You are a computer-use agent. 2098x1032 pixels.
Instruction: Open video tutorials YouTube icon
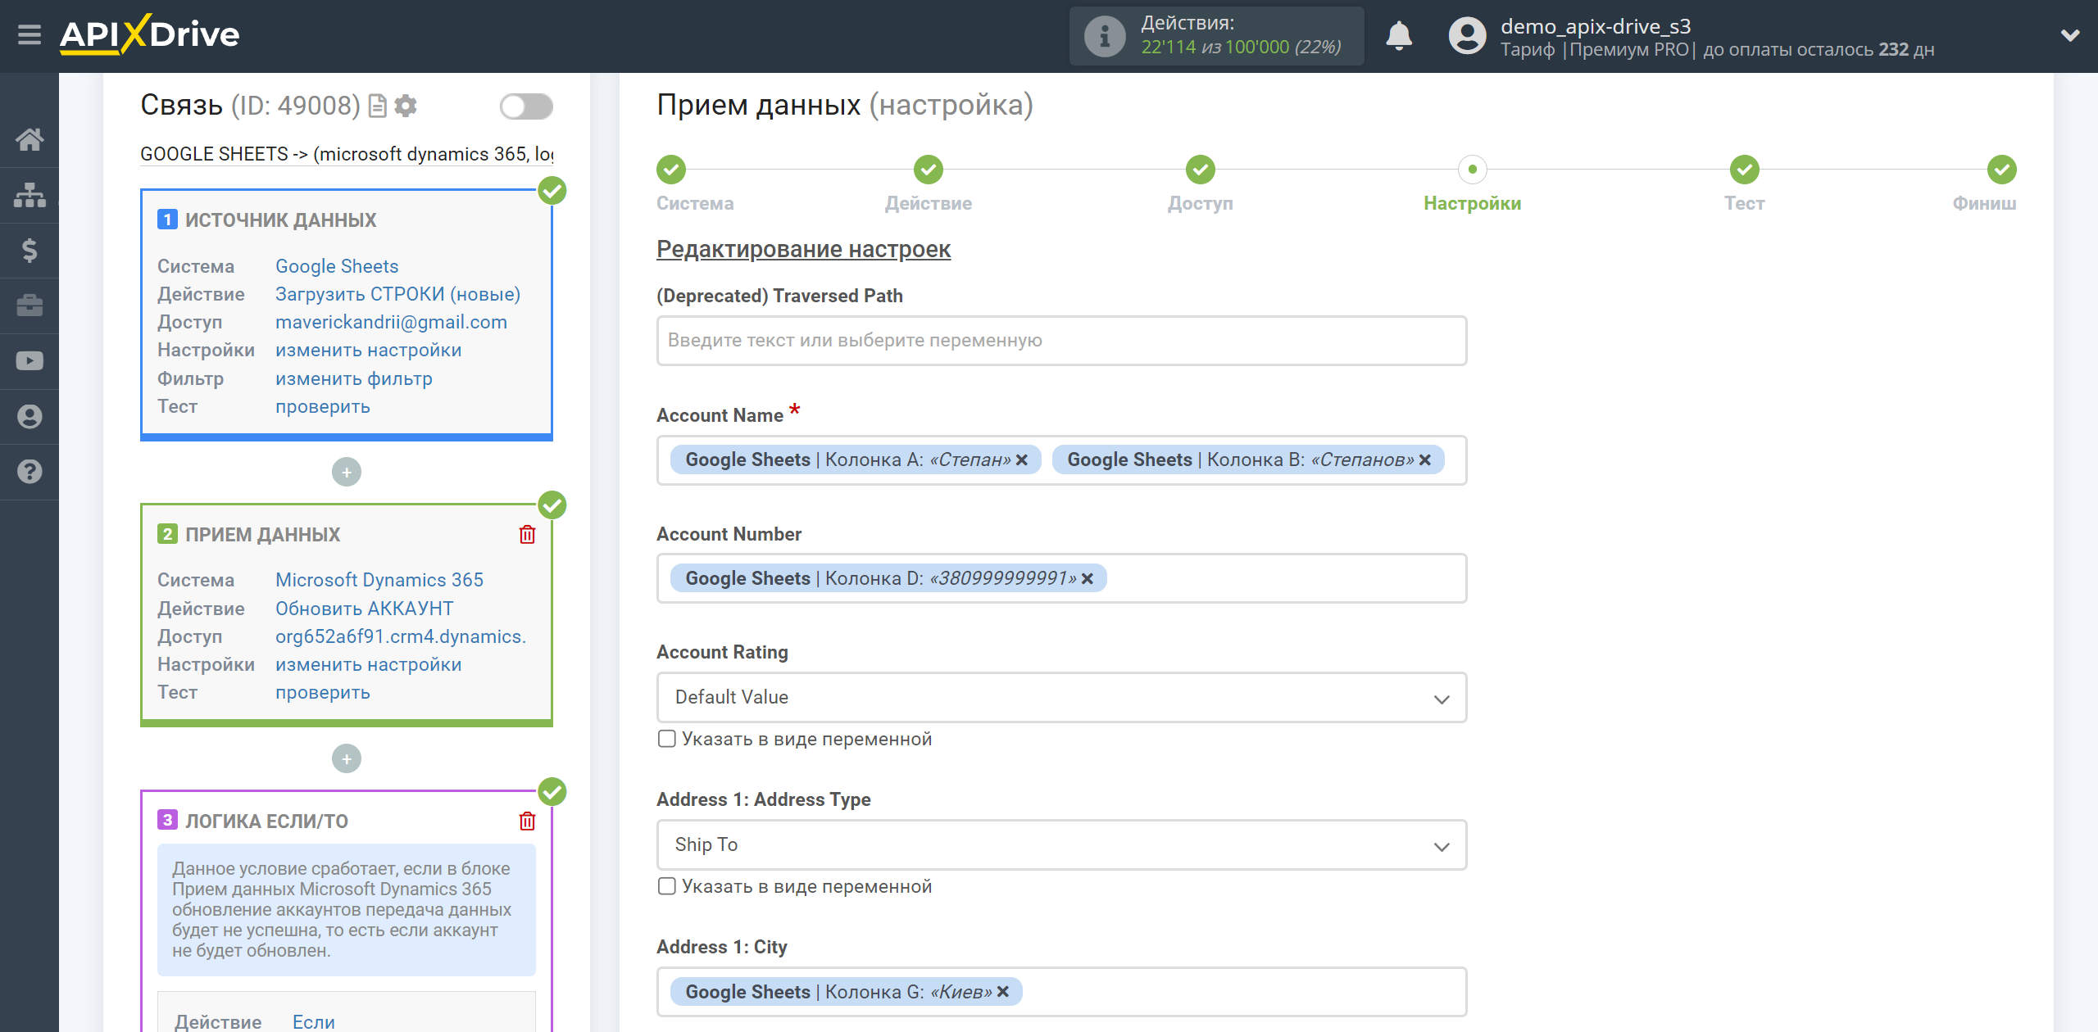tap(30, 361)
